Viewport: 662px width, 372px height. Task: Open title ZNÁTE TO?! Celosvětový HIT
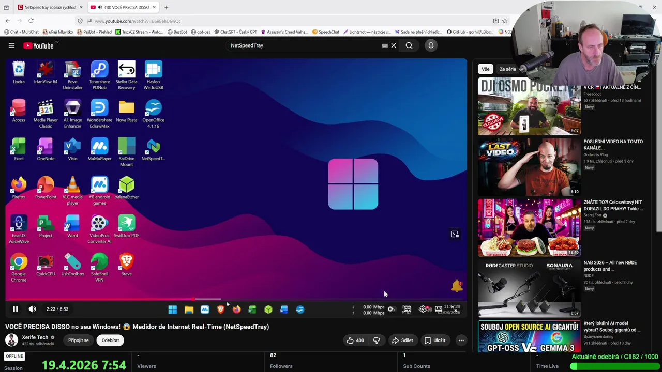[x=613, y=205]
